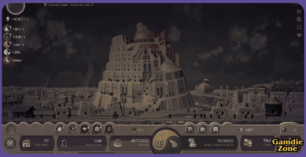Click the Babel Tower upgrade icon
Image resolution: width=306 pixels, height=157 pixels.
click(x=192, y=143)
